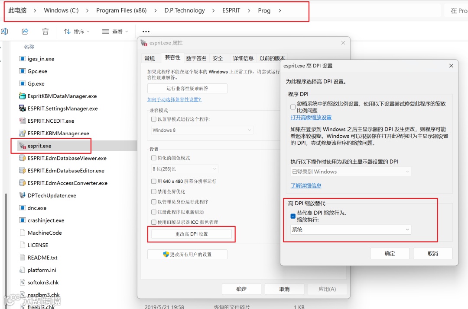Switch to the 数字签名 tab
The image size is (468, 309).
pyautogui.click(x=196, y=58)
